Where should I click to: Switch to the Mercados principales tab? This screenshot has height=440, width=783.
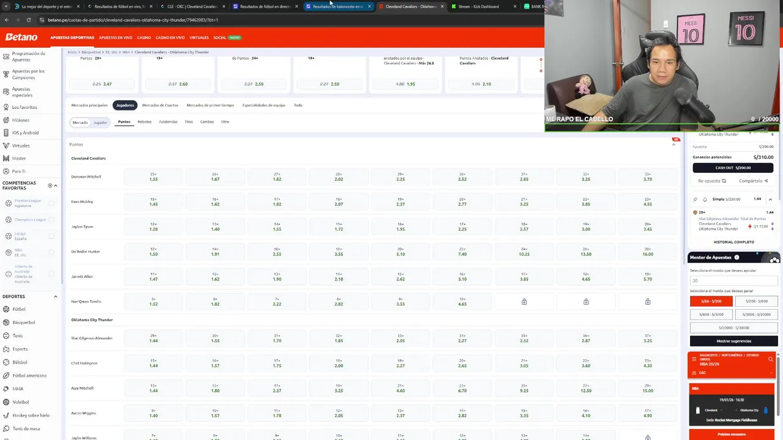coord(89,105)
